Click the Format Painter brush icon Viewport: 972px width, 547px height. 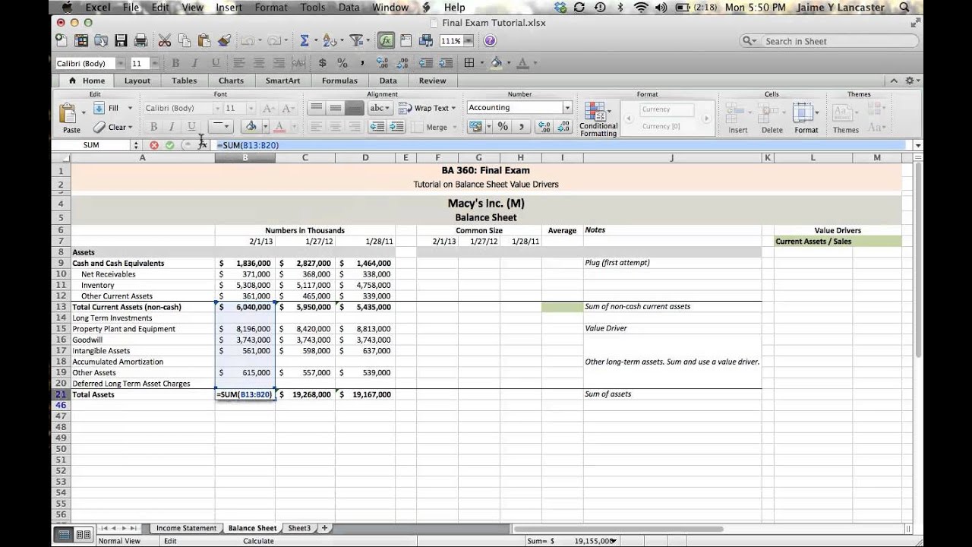223,41
